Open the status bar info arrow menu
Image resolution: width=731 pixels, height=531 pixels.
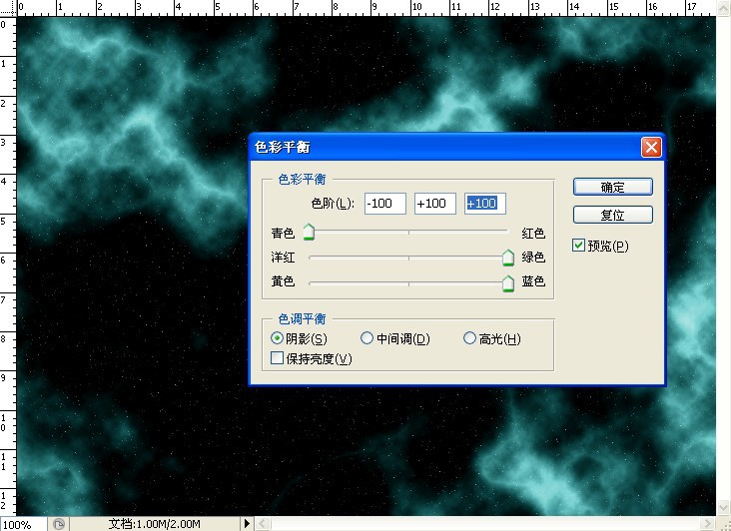pos(247,524)
